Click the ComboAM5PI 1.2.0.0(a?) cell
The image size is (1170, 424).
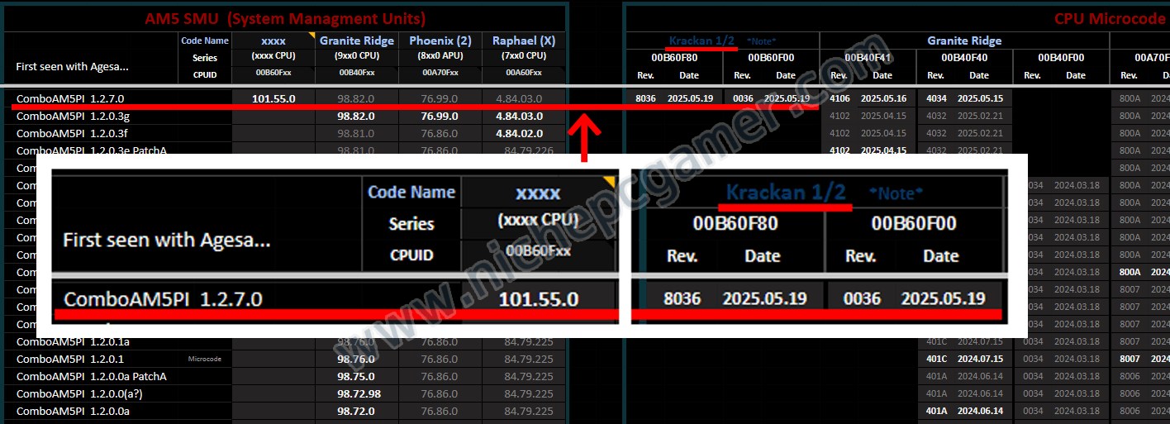click(x=74, y=393)
